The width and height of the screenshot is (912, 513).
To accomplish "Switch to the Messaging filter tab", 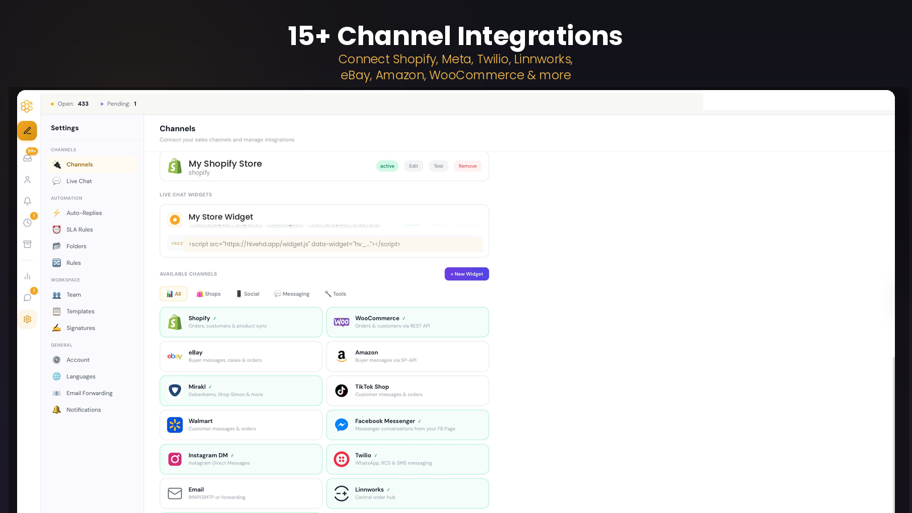I will pos(292,294).
